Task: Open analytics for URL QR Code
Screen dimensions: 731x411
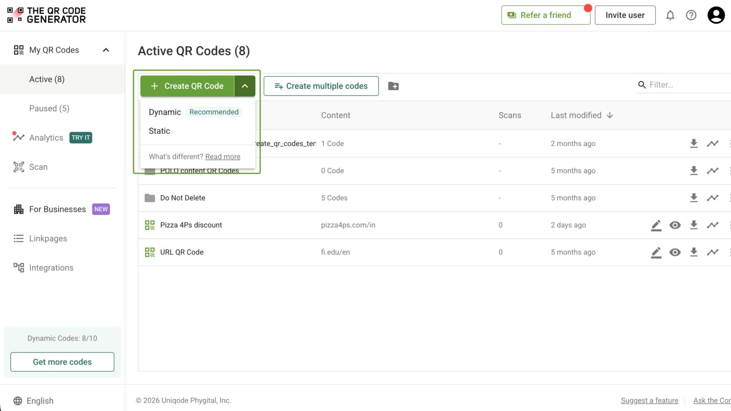Action: pos(713,252)
